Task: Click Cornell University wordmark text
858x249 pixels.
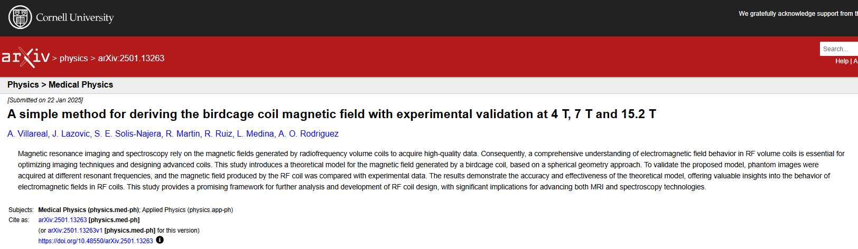Action: click(75, 17)
